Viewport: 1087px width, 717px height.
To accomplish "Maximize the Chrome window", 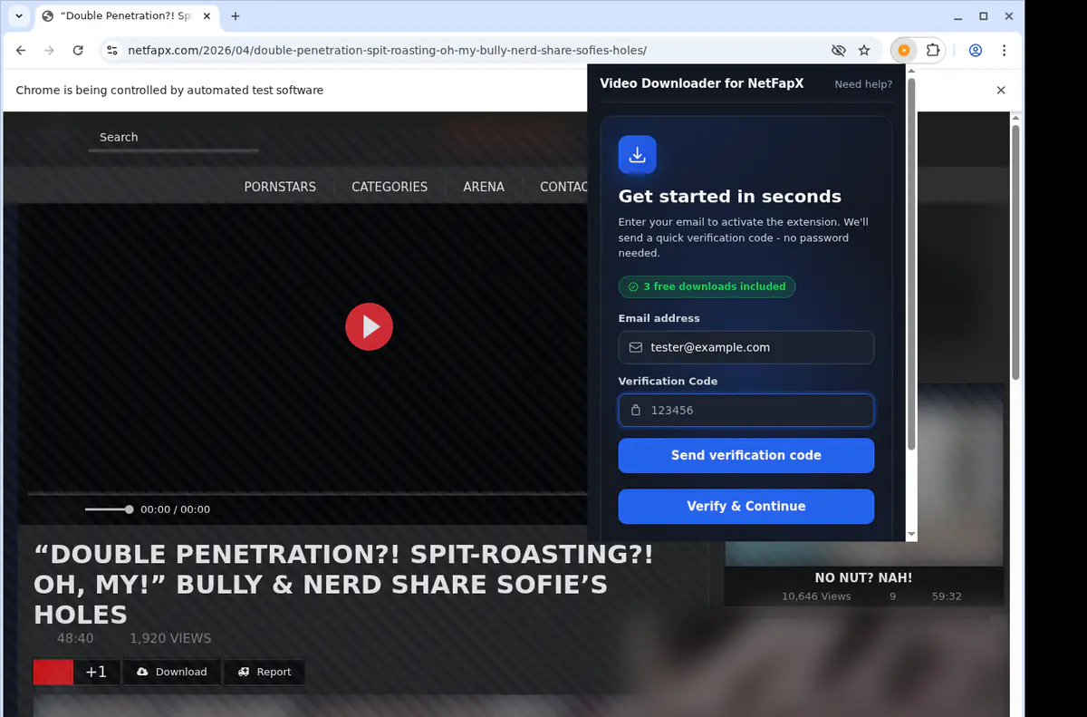I will coord(984,16).
